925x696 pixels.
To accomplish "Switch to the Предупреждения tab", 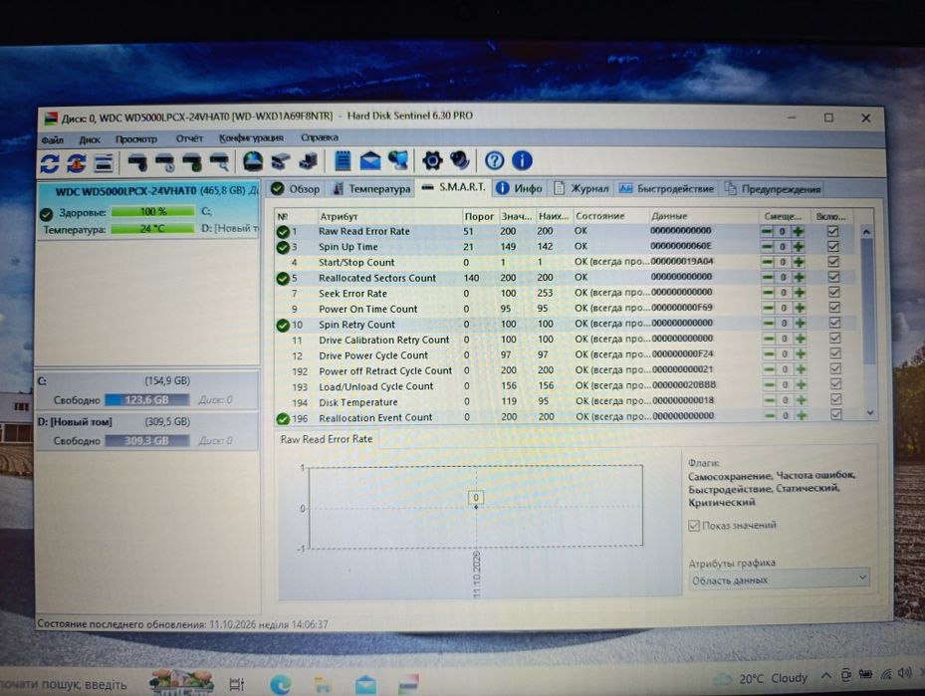I will tap(773, 189).
